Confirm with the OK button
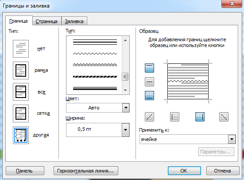The image size is (244, 180). coord(184,171)
